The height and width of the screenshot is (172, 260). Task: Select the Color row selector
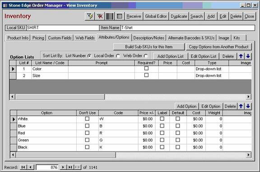[x=13, y=69]
